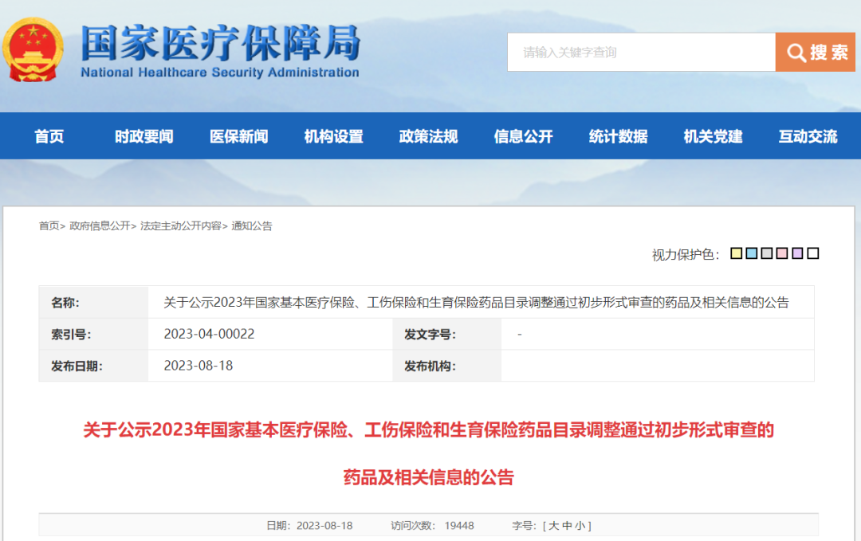Select the gray eye-protection color swatch
This screenshot has width=861, height=541.
(x=767, y=253)
